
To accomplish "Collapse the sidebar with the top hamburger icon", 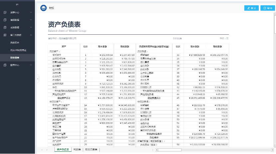I will click(x=17, y=4).
